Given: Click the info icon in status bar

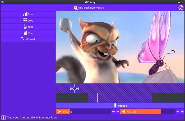Looking at the screenshot, I should (x=3, y=118).
